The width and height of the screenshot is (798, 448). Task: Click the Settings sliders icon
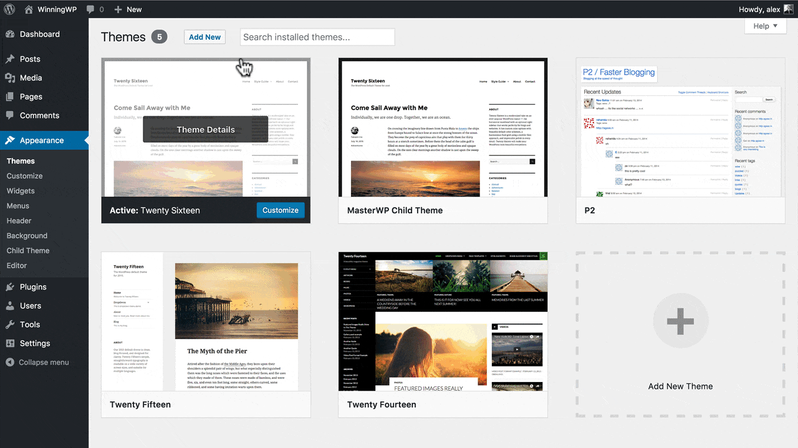click(x=10, y=343)
